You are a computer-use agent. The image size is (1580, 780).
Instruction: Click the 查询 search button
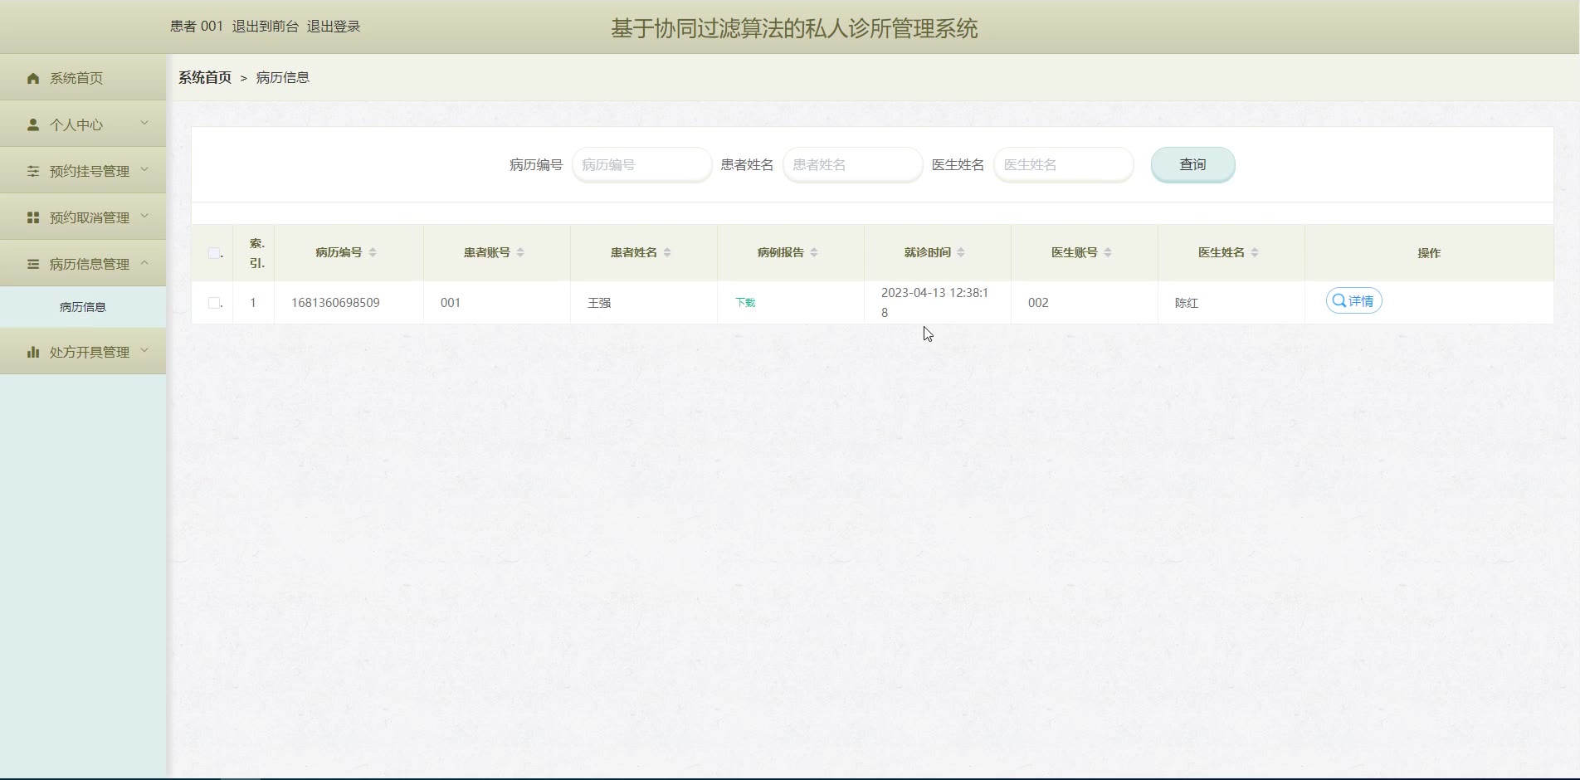(x=1192, y=164)
